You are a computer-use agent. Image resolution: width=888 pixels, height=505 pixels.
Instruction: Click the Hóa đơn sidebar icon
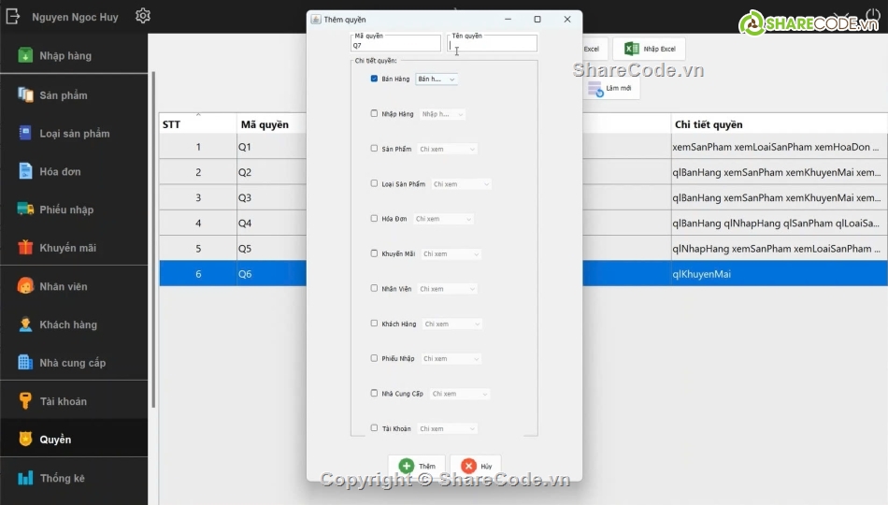[x=25, y=170]
